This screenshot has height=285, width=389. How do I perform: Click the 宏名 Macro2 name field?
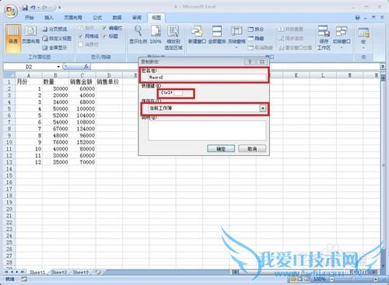click(207, 77)
